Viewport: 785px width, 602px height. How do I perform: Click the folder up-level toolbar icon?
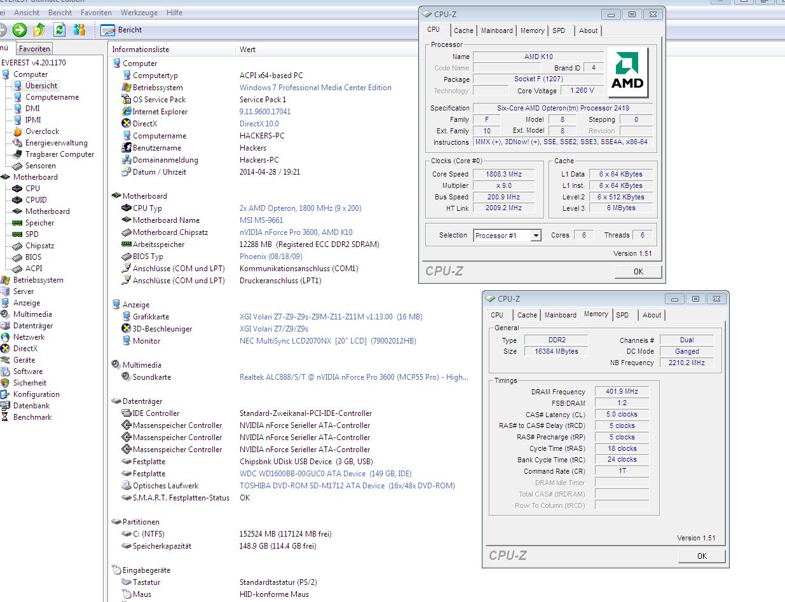pyautogui.click(x=39, y=30)
